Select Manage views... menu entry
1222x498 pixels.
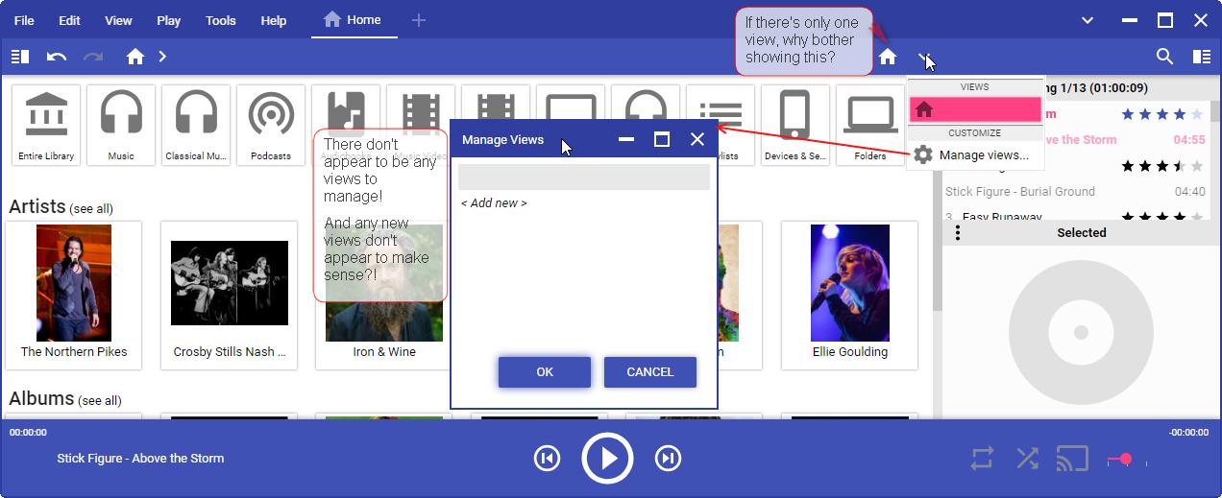983,154
